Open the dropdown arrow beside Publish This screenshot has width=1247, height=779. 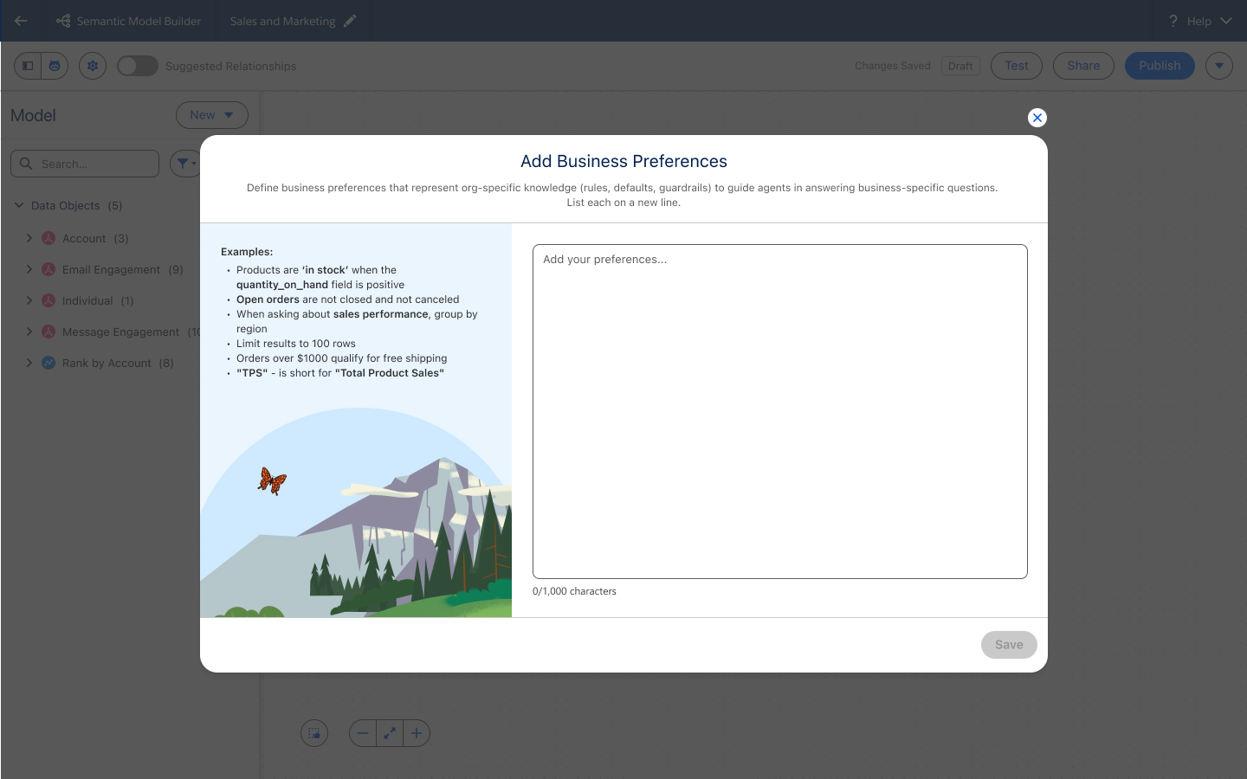point(1218,66)
